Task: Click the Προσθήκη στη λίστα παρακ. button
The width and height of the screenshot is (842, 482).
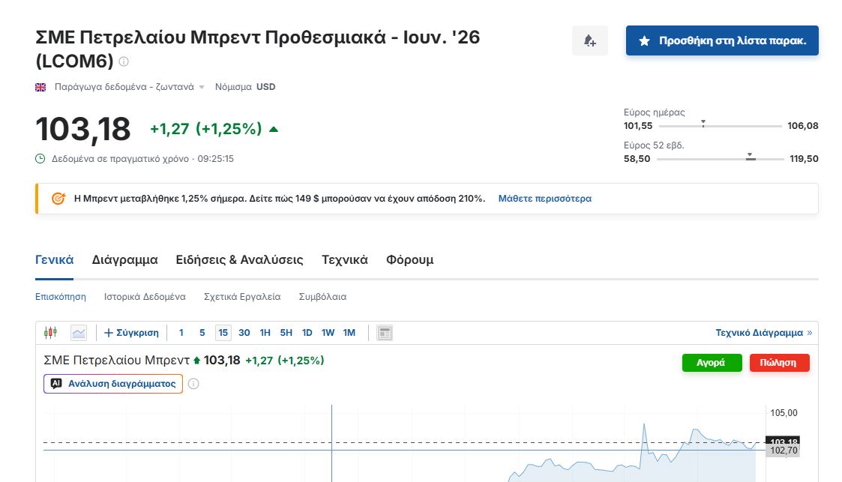Action: (x=722, y=40)
